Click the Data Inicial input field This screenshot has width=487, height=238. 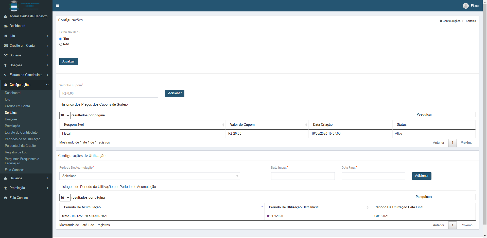coord(303,176)
